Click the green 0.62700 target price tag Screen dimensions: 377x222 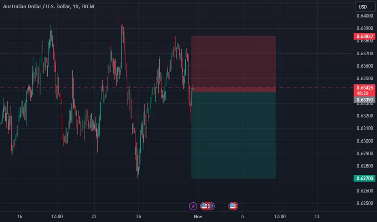coord(364,178)
